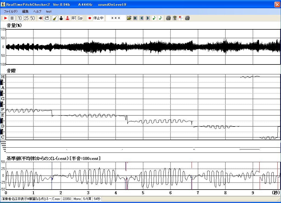Go to previous page arrow
Viewport: 281px width, 203px height.
point(142,18)
